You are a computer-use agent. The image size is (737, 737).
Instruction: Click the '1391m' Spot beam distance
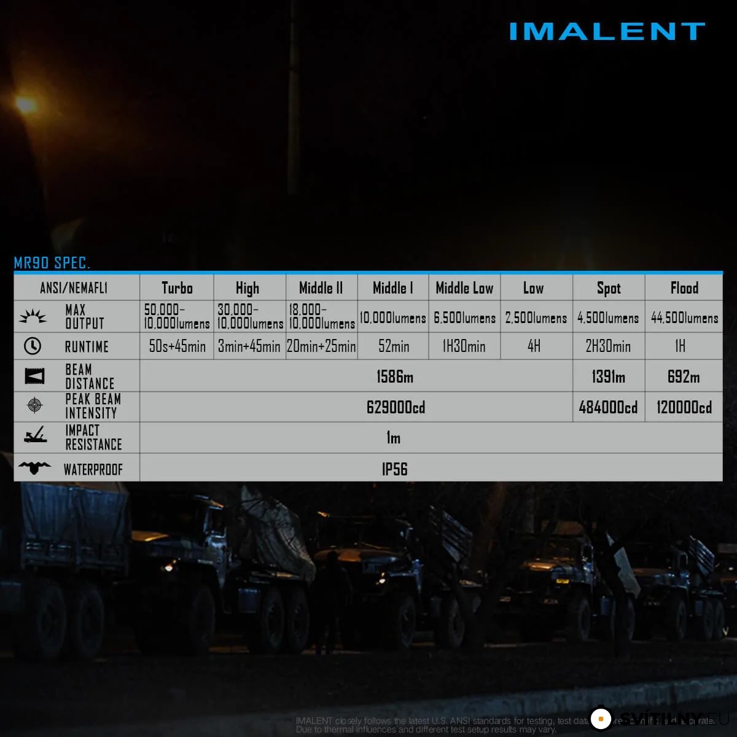click(609, 376)
